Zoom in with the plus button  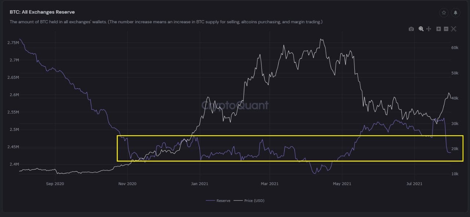(438, 29)
